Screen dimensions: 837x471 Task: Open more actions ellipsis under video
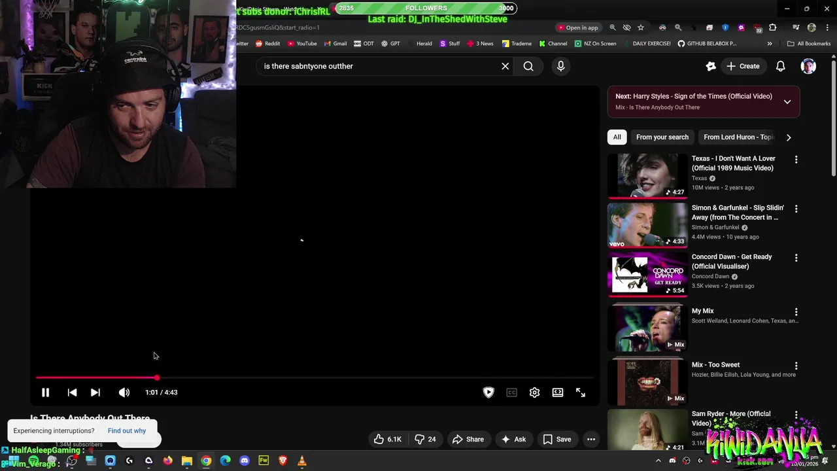pos(591,440)
